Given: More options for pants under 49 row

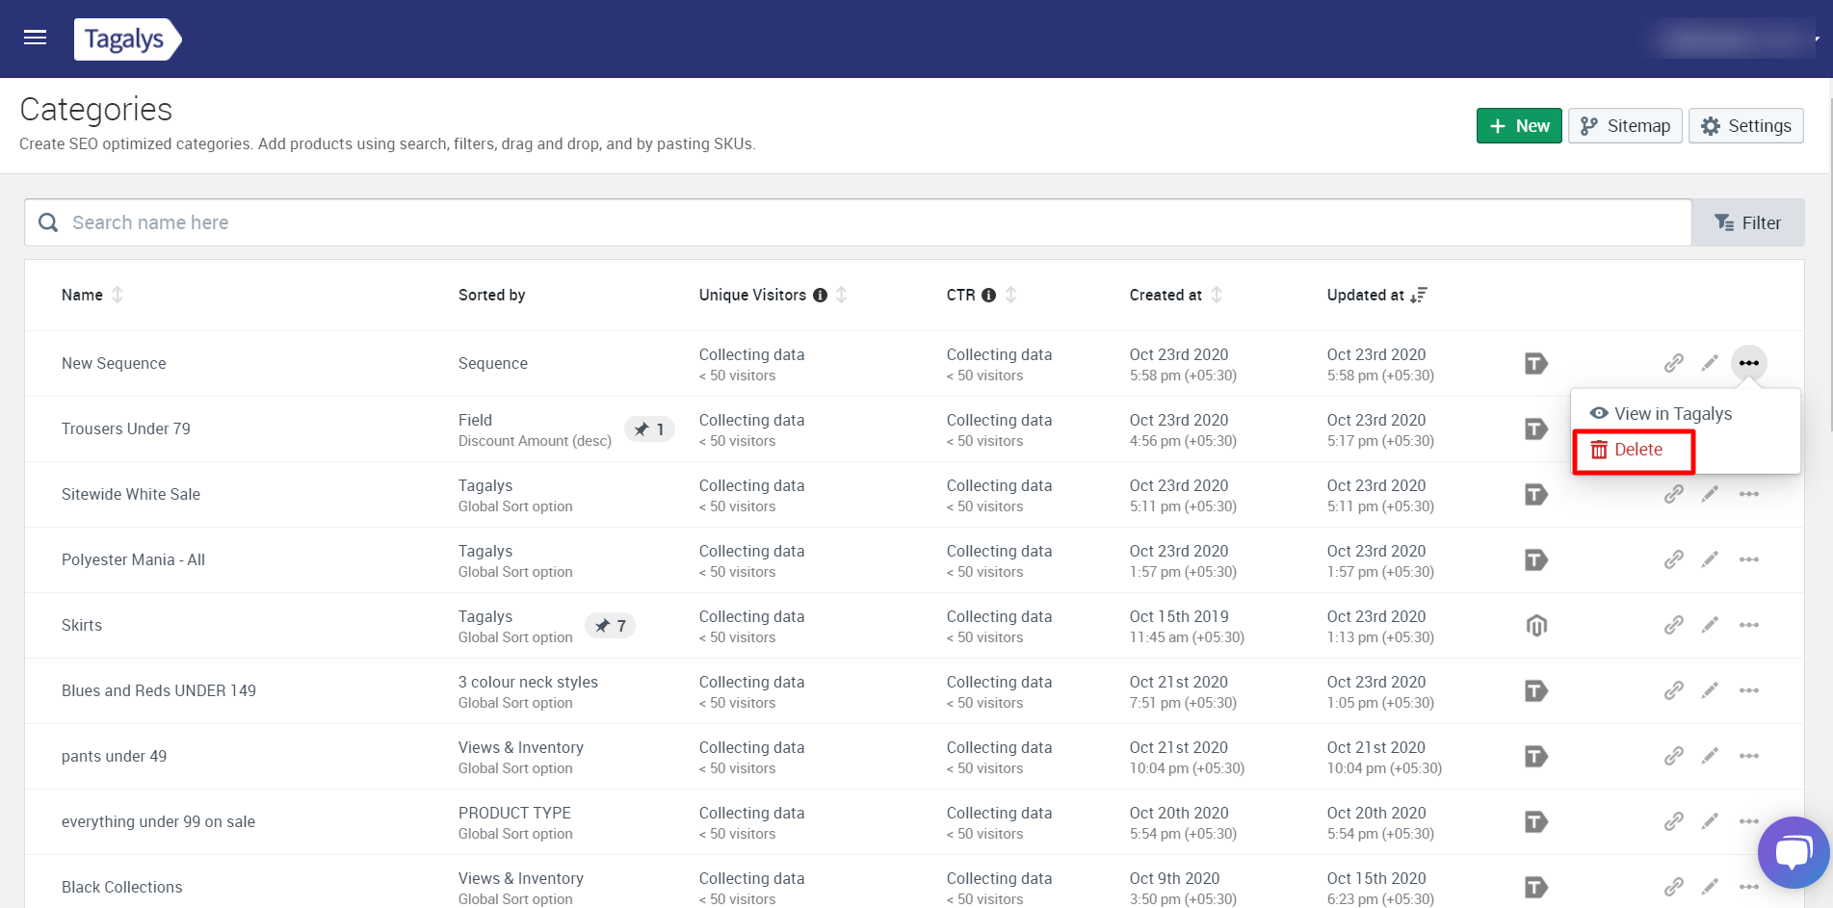Looking at the screenshot, I should click(1749, 756).
